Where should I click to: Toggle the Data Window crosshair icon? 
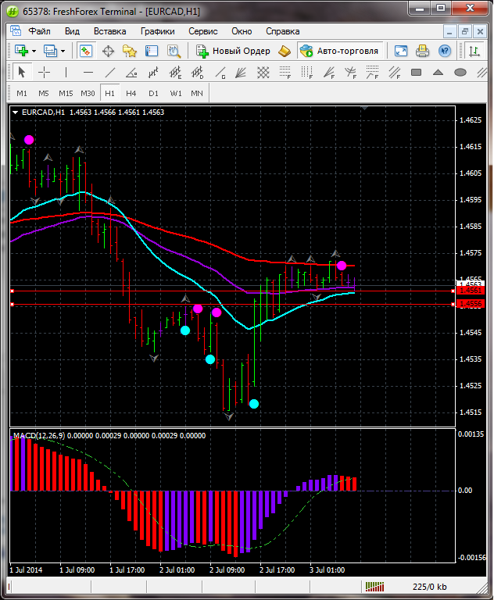[109, 51]
